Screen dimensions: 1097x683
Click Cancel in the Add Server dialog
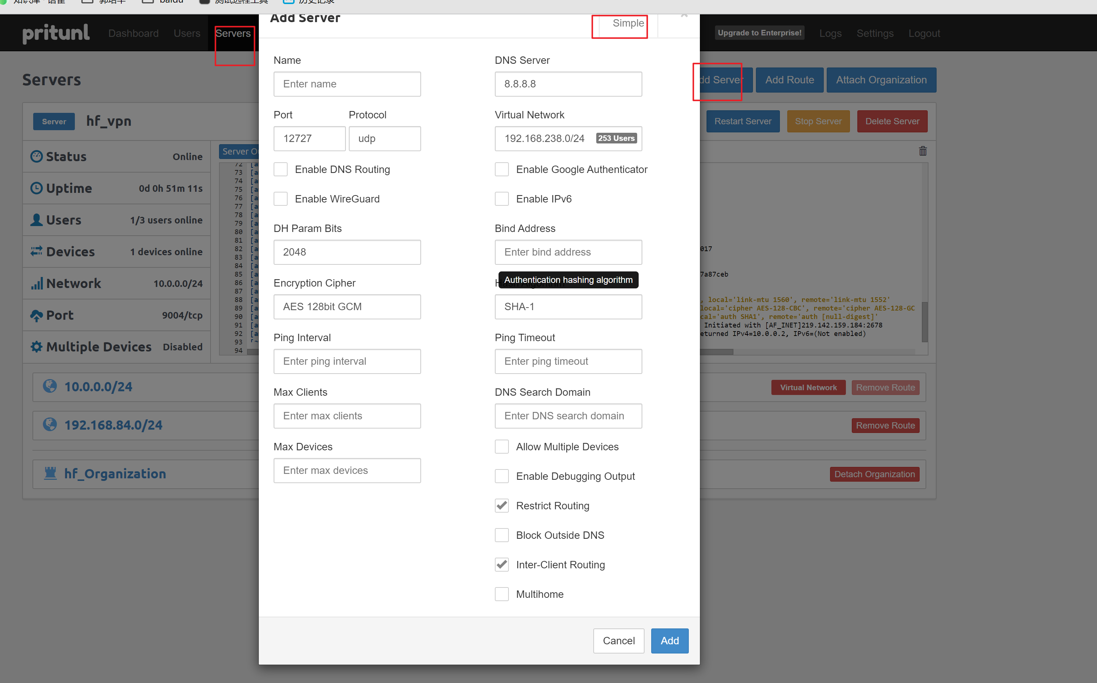point(618,641)
